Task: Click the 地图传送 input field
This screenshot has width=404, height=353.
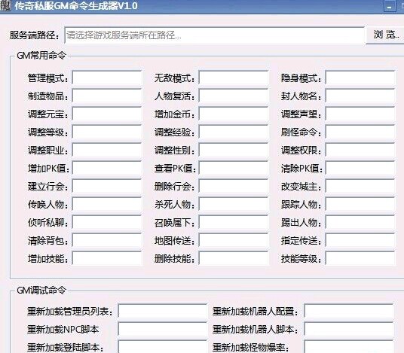Action: tap(234, 240)
